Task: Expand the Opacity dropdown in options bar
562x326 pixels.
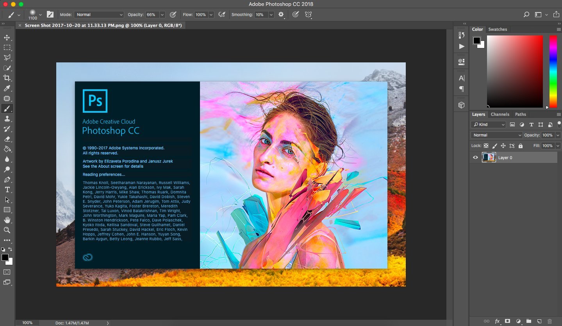Action: click(162, 14)
